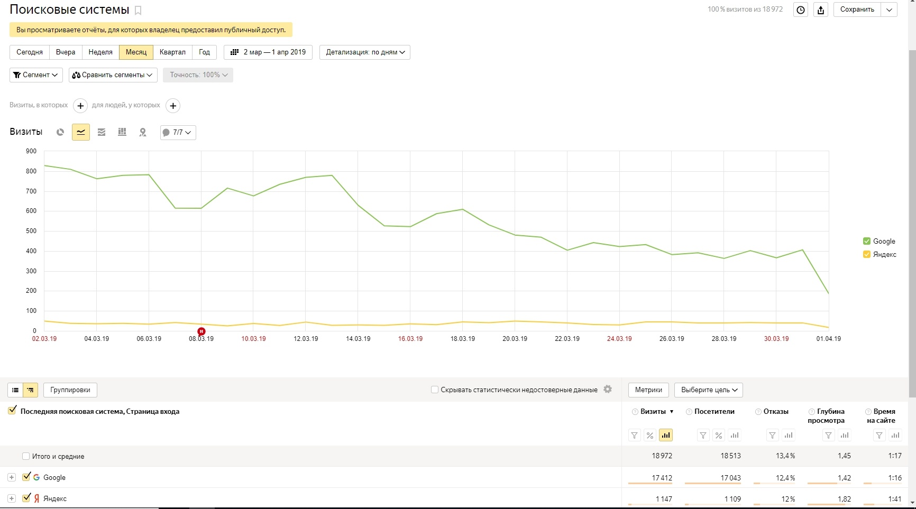Click the export report icon
The width and height of the screenshot is (916, 509).
(x=821, y=10)
